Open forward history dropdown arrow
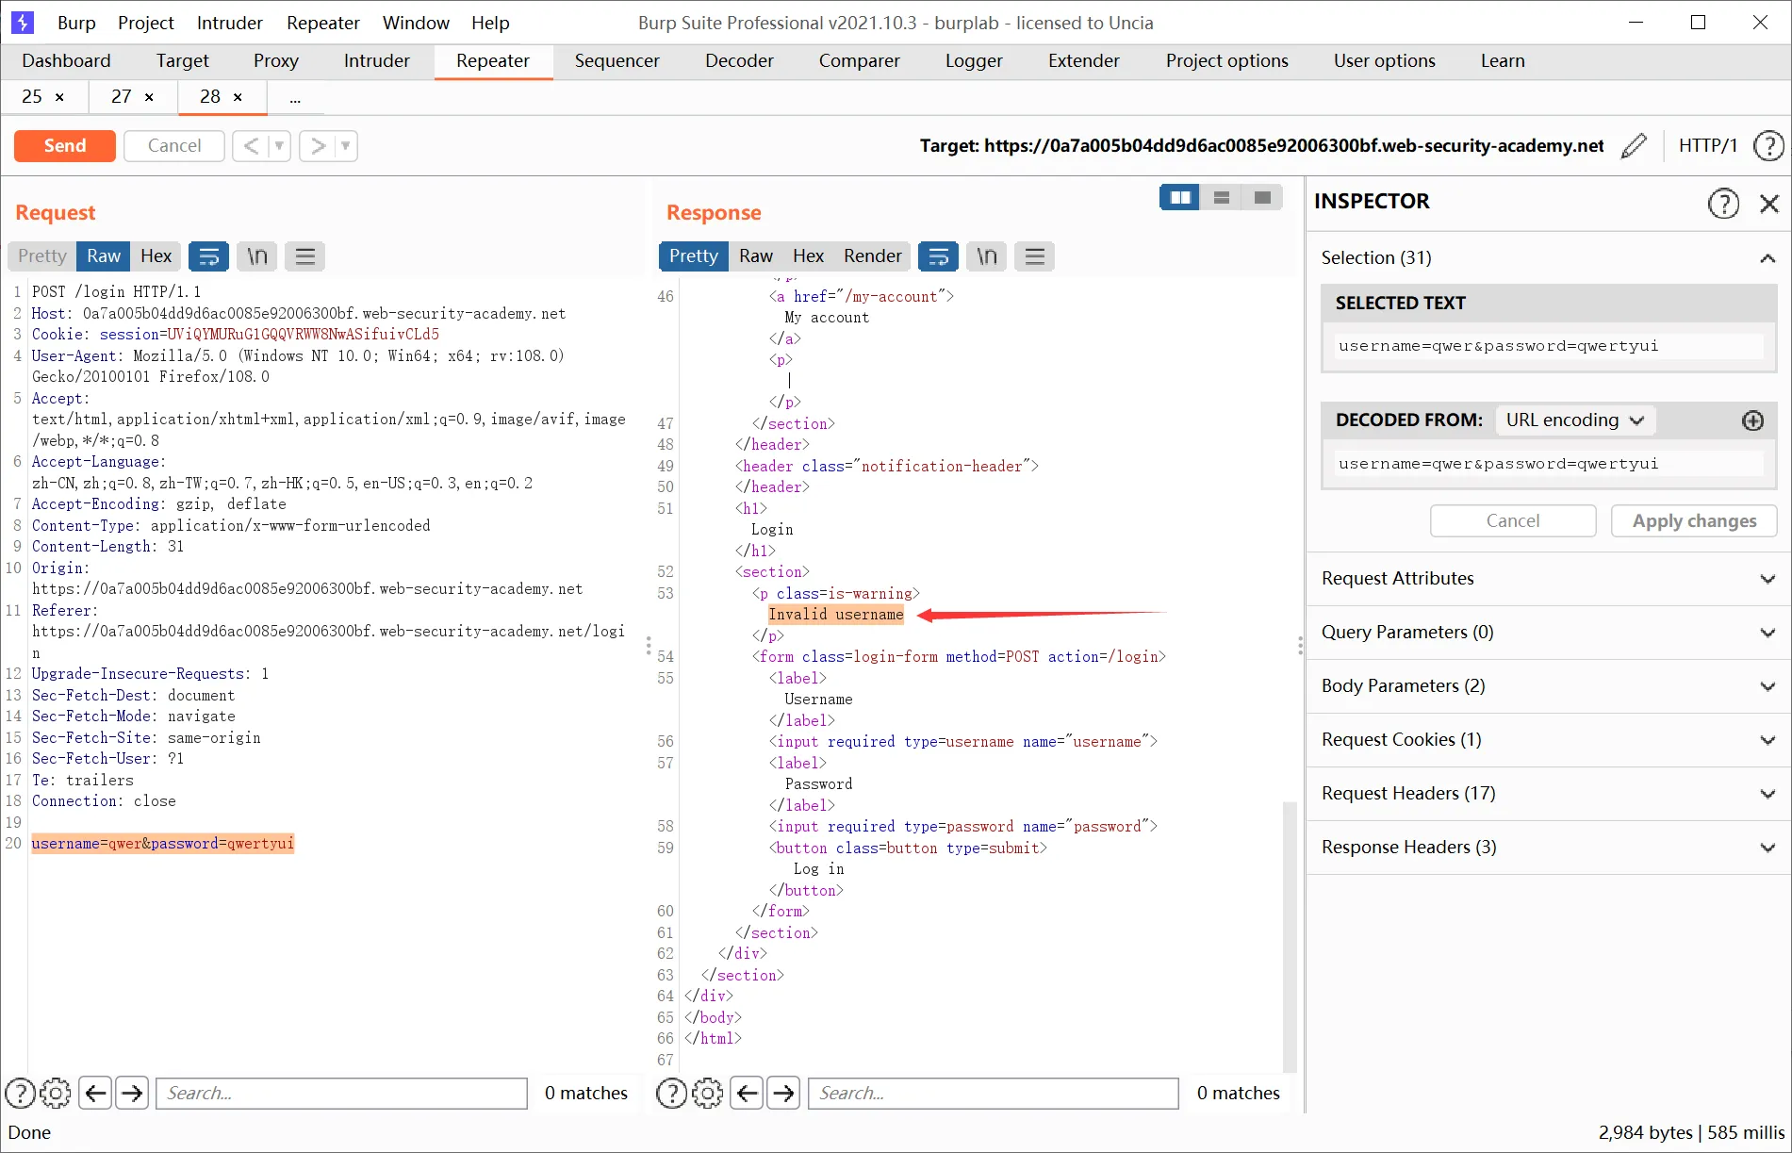1792x1153 pixels. (x=346, y=146)
